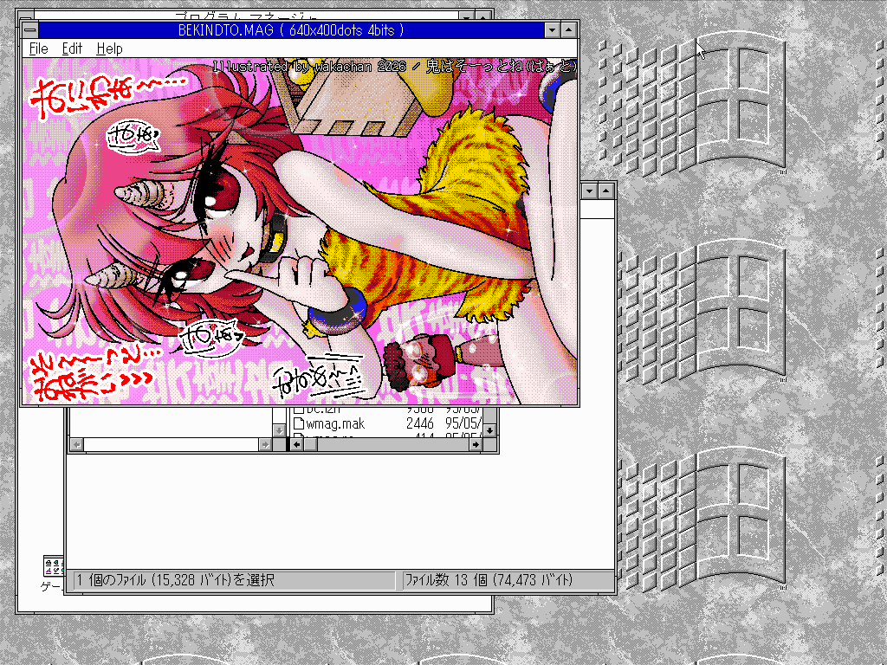887x665 pixels.
Task: Click the left pane's horizontal scroll-right arrow
Action: pyautogui.click(x=265, y=444)
